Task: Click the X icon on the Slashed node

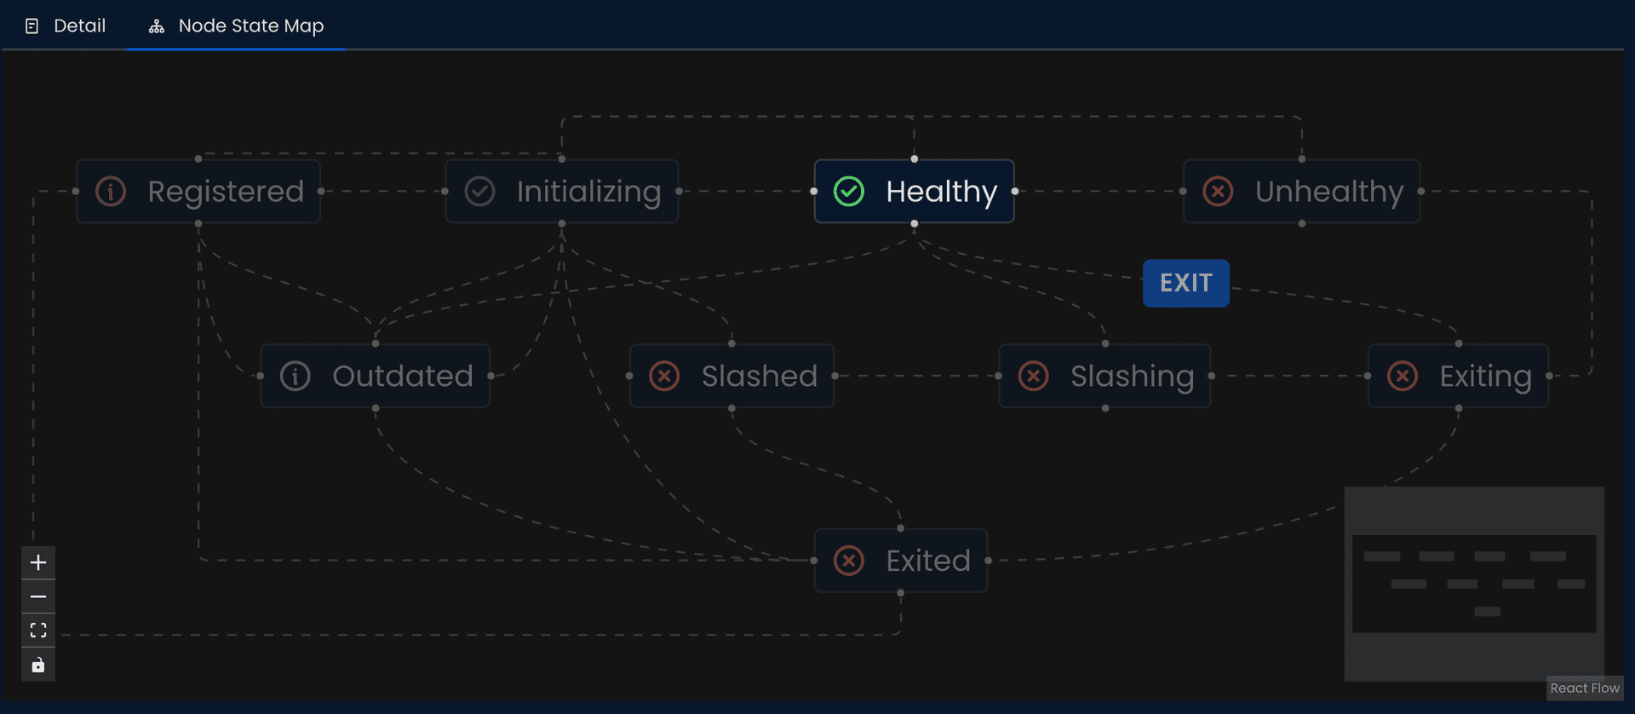Action: click(x=665, y=375)
